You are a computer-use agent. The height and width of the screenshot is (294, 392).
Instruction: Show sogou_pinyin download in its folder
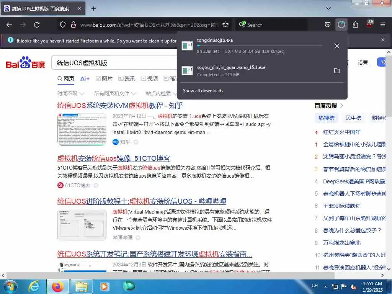(337, 71)
